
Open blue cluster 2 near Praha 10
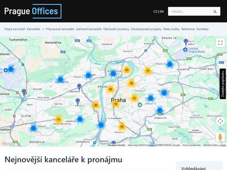click(150, 98)
